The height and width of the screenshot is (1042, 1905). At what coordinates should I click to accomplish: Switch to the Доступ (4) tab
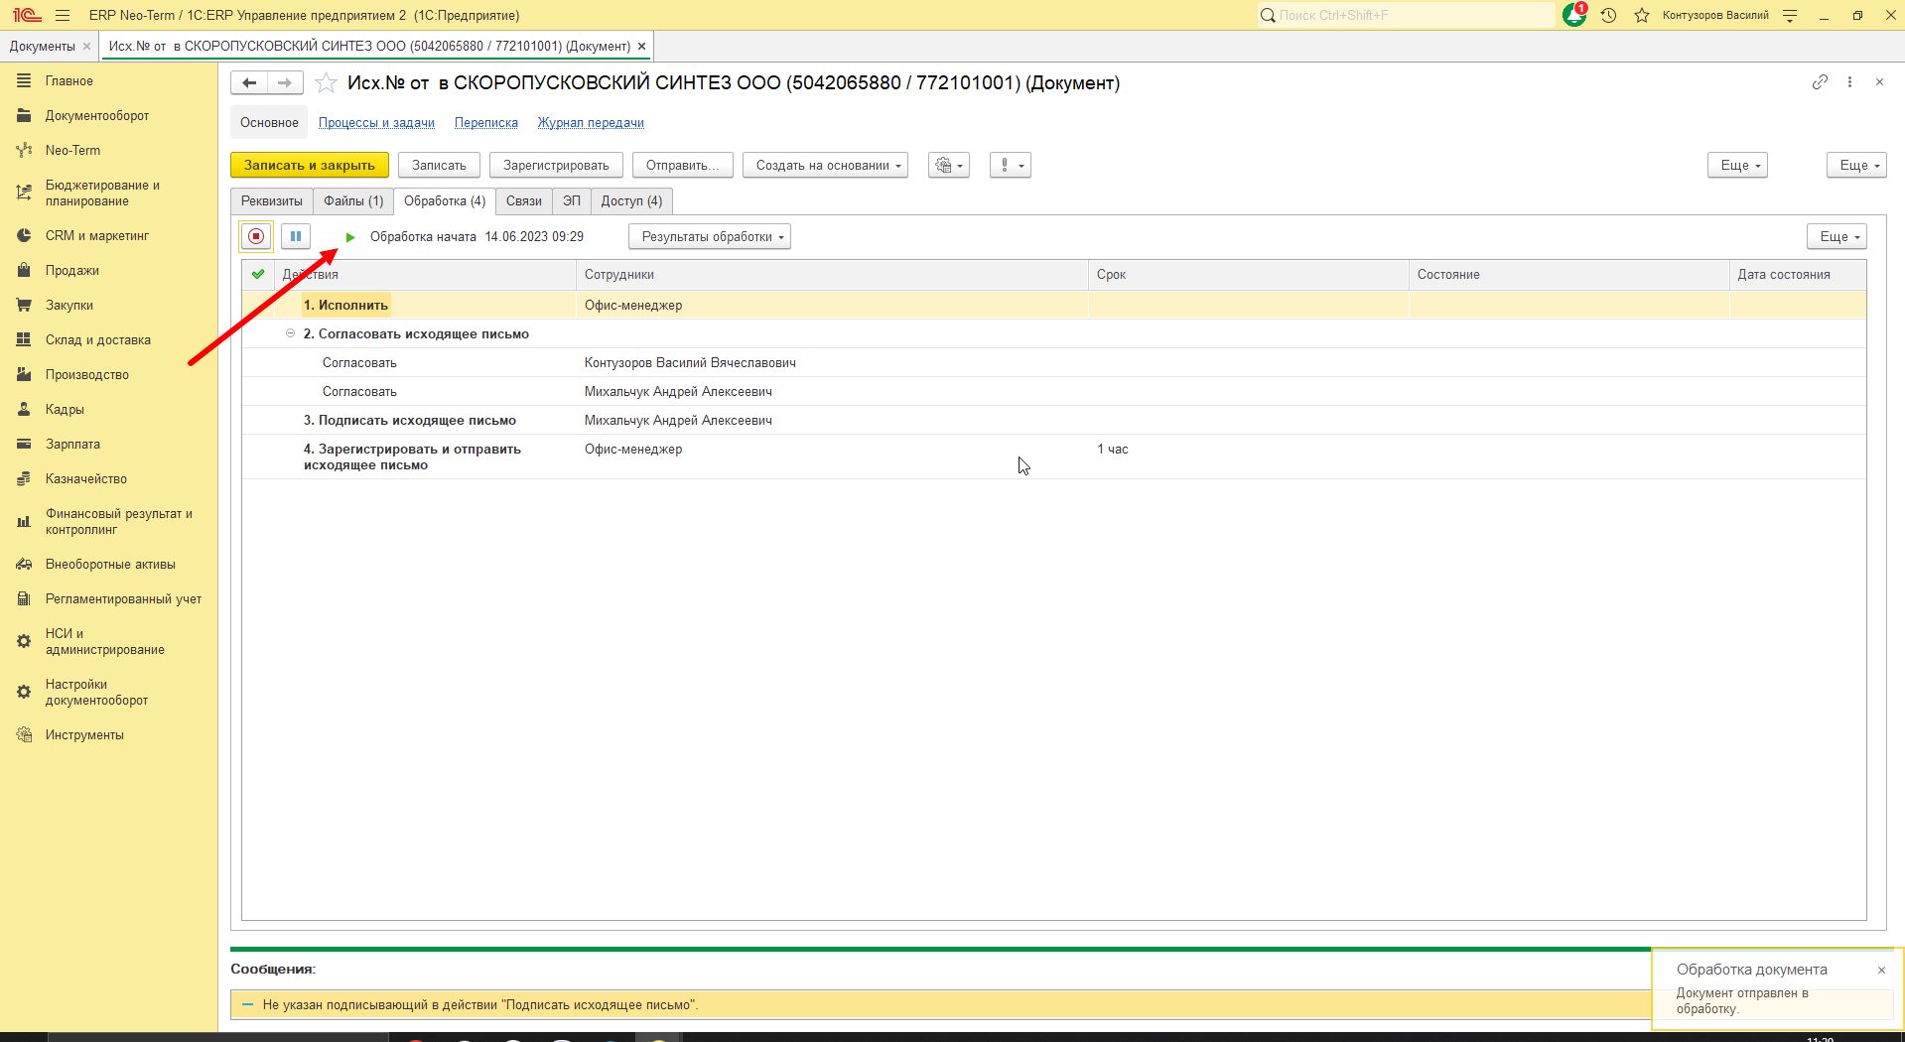coord(631,201)
